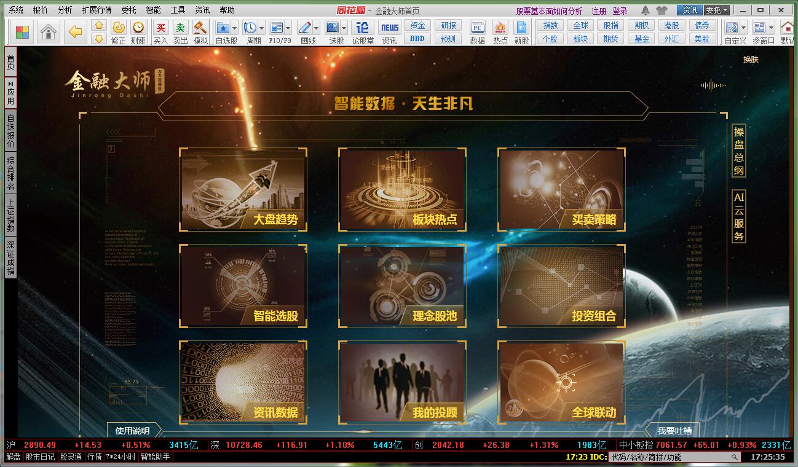Open the 板块热点 tile
The height and width of the screenshot is (467, 798).
(x=402, y=189)
